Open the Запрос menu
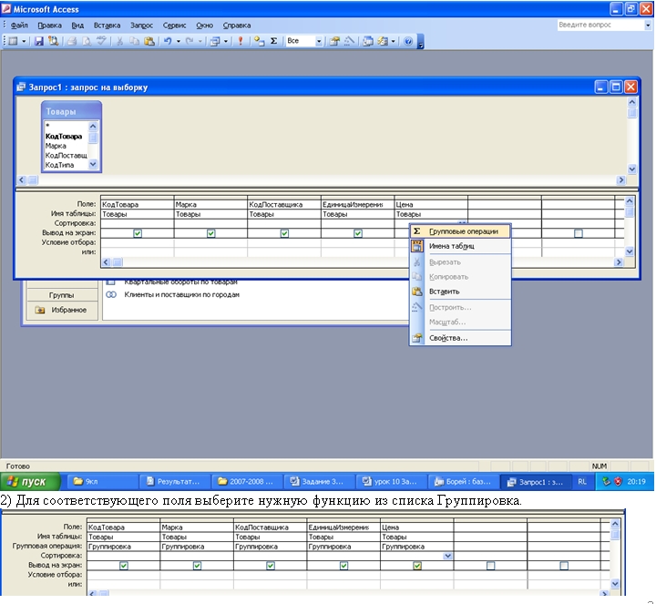The image size is (656, 604). tap(141, 26)
